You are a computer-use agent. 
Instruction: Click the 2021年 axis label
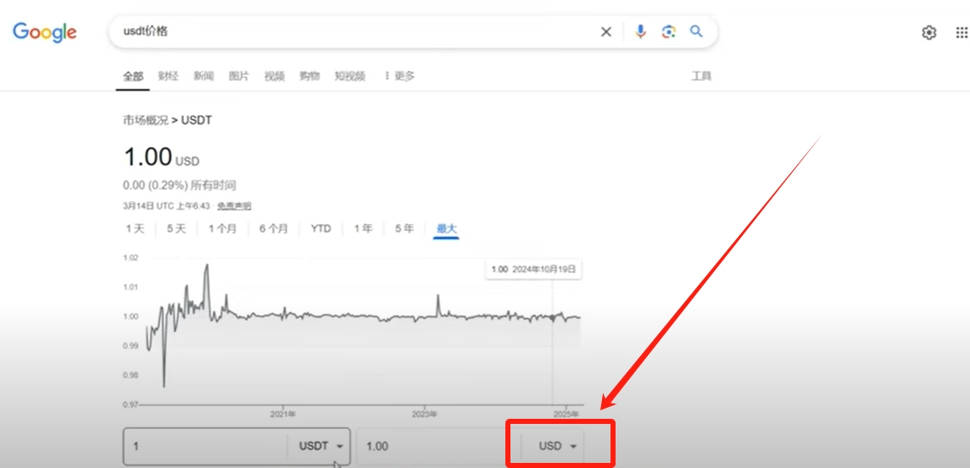tap(282, 414)
